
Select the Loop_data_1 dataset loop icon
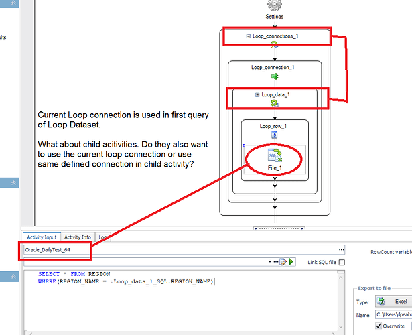275,103
